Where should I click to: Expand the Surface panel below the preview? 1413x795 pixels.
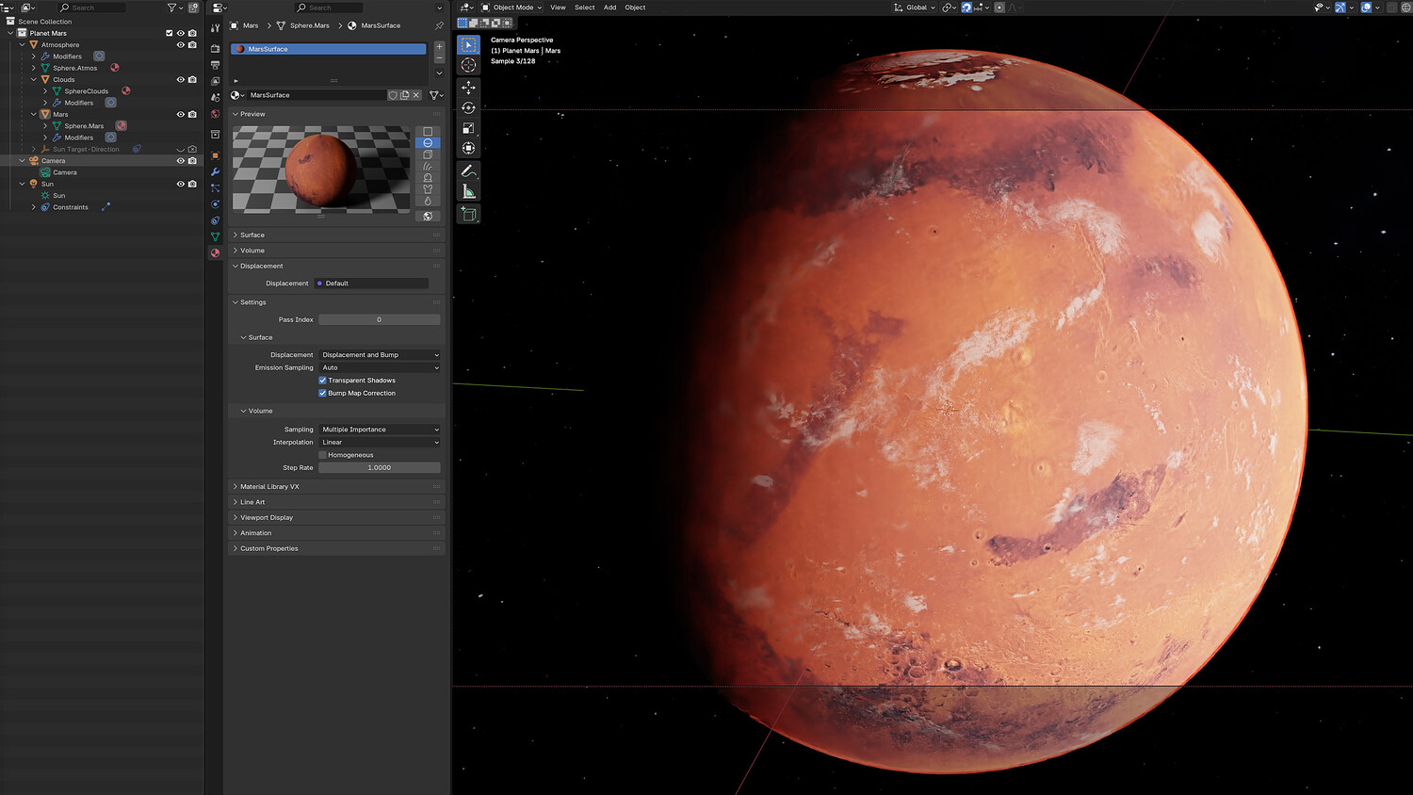(252, 235)
